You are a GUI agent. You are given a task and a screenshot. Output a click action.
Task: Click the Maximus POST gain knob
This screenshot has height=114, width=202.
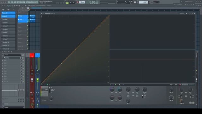[x=120, y=89]
